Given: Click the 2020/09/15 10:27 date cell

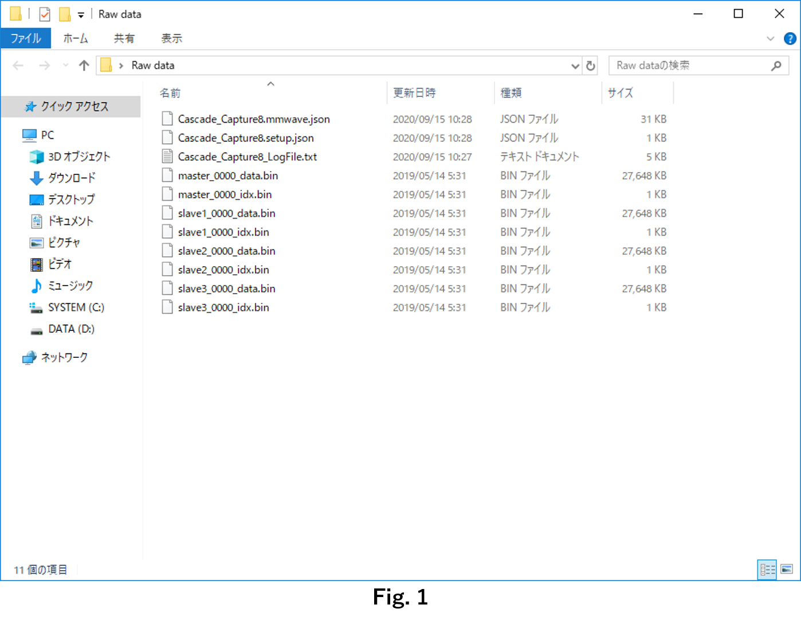Looking at the screenshot, I should pyautogui.click(x=432, y=157).
